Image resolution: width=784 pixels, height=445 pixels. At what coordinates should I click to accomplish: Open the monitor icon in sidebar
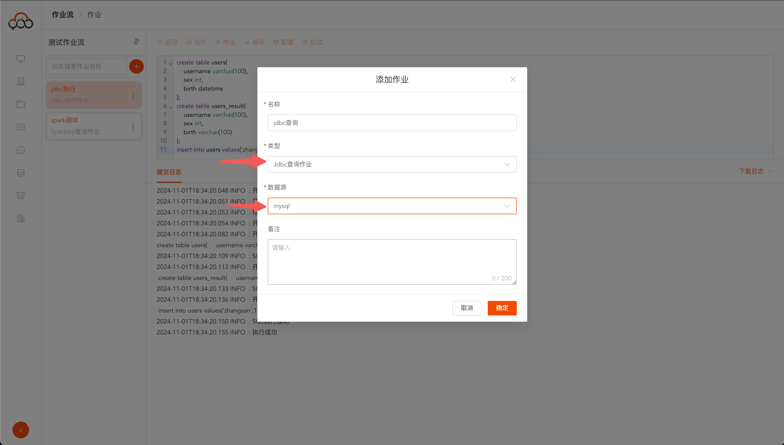point(21,59)
